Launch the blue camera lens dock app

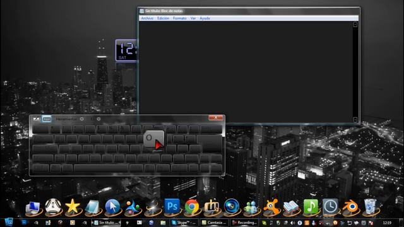[232, 206]
